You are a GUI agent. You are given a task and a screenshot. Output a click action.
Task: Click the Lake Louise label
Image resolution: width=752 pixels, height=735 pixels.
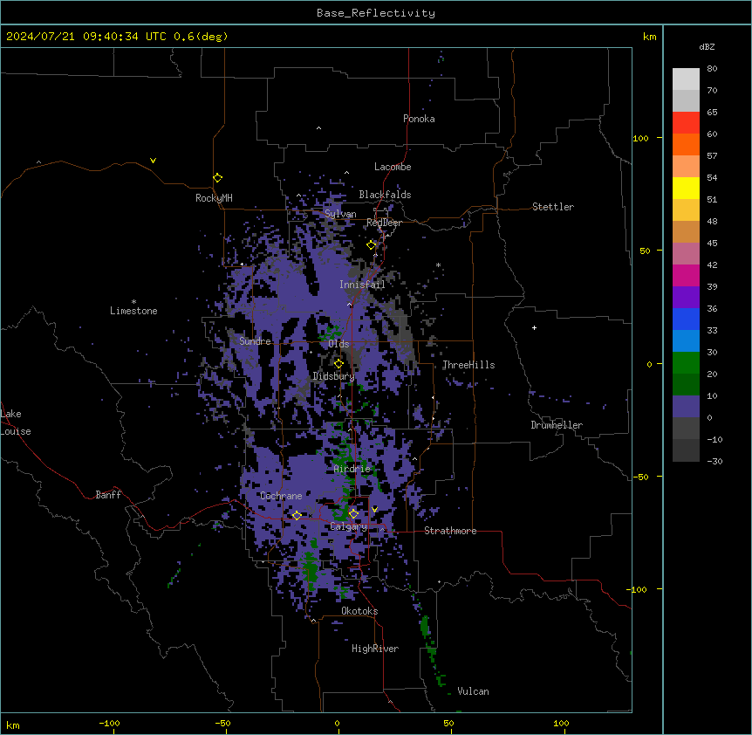coord(16,422)
